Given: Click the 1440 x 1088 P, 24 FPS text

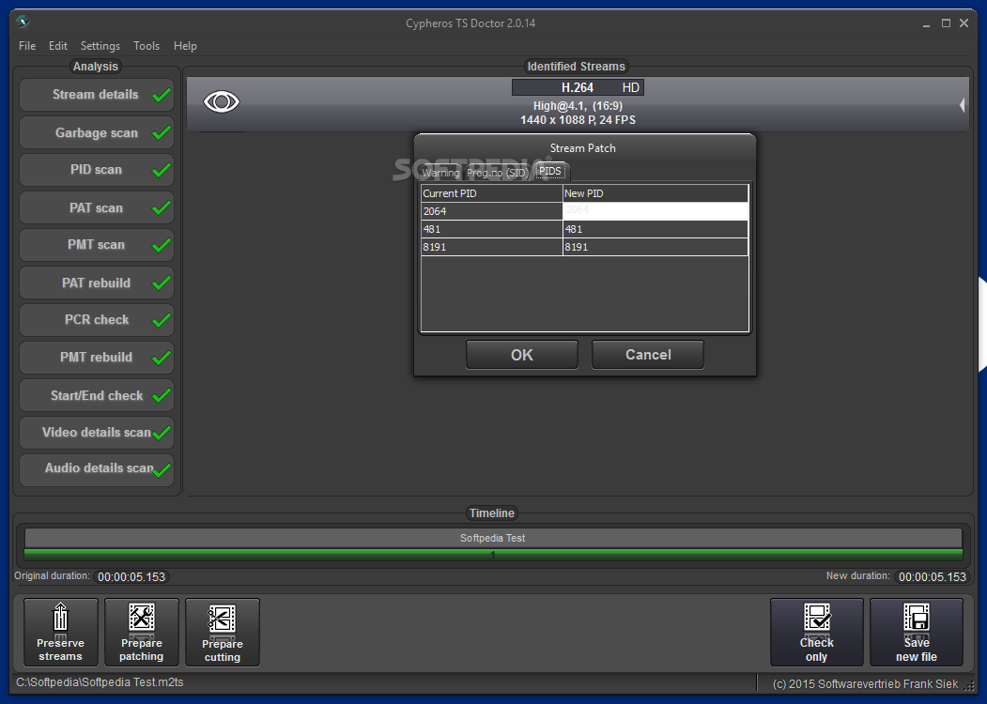Looking at the screenshot, I should pos(578,120).
